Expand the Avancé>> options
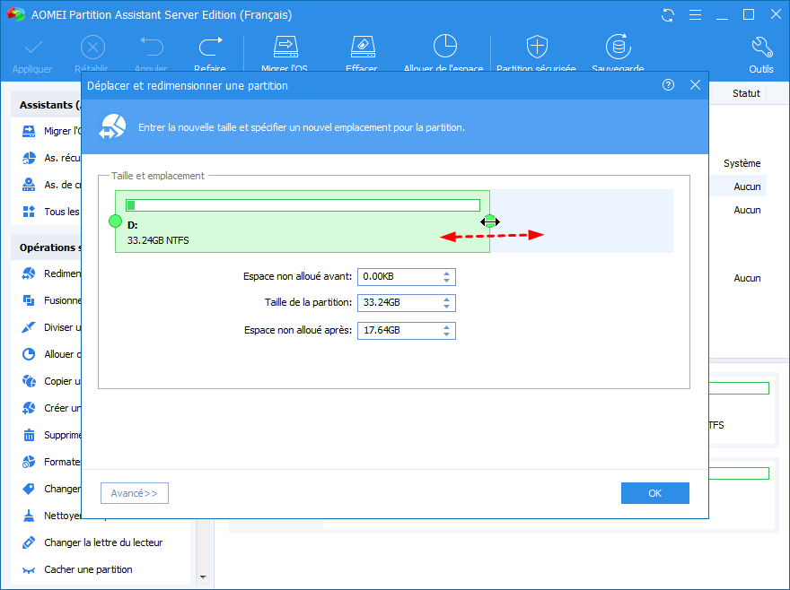The height and width of the screenshot is (590, 790). (135, 493)
